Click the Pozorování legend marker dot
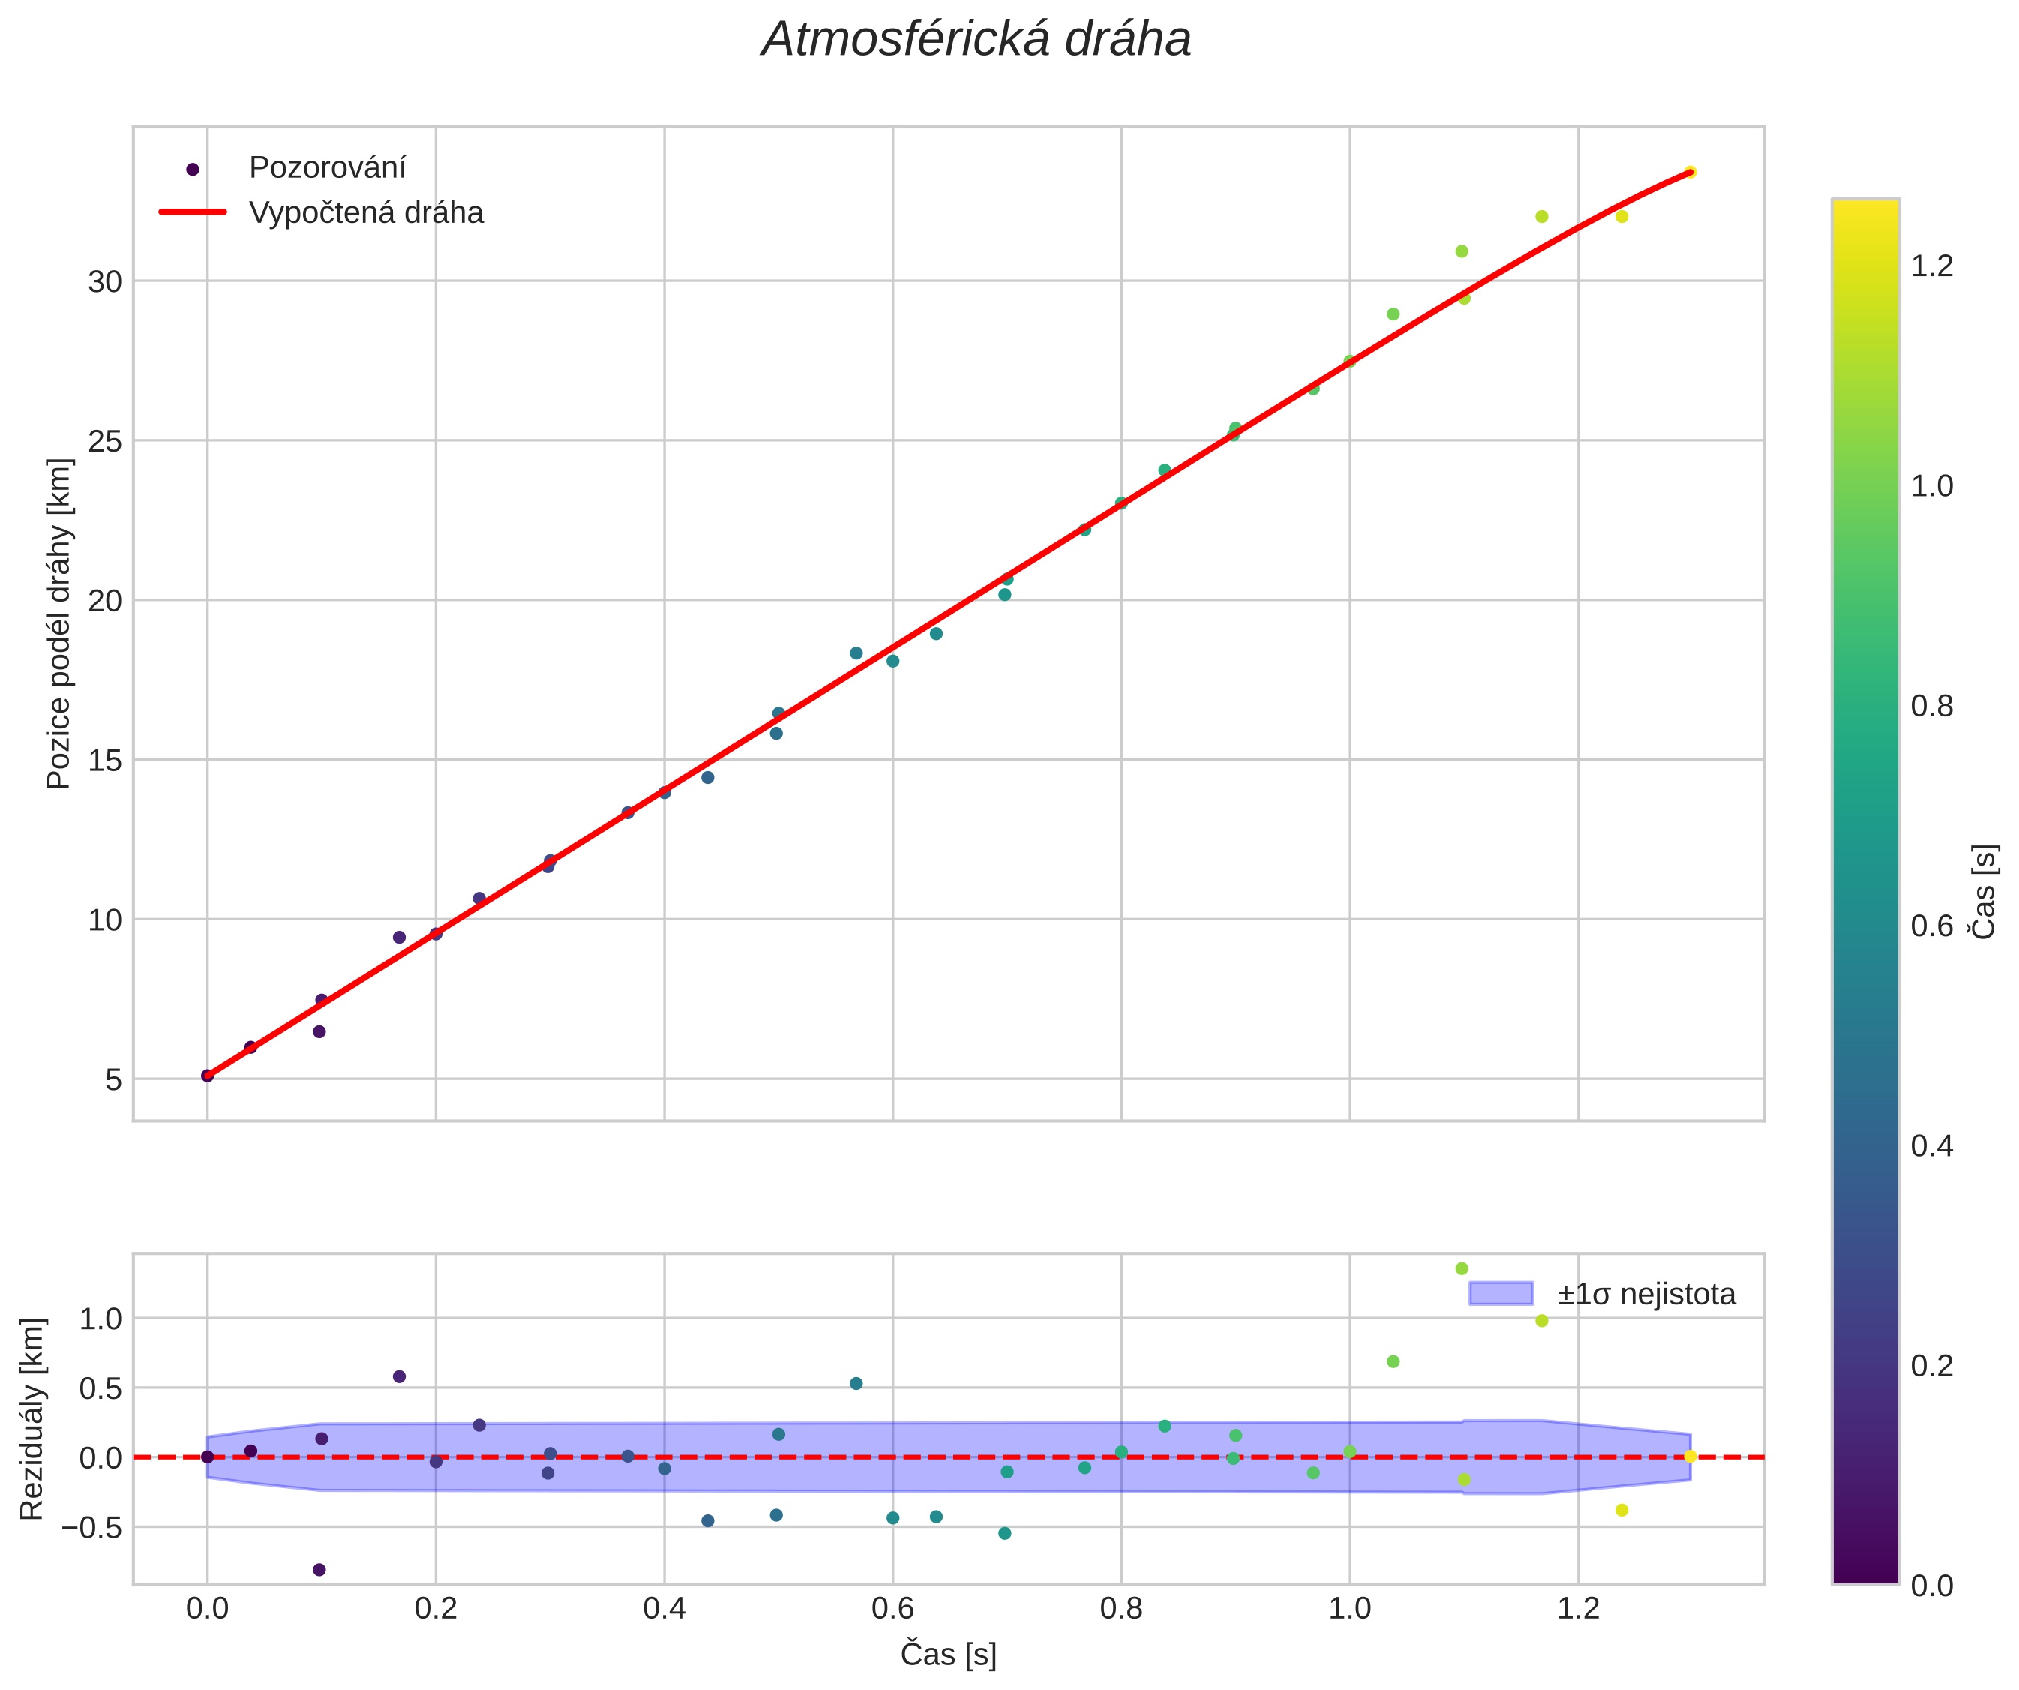The image size is (2019, 1690). 192,170
